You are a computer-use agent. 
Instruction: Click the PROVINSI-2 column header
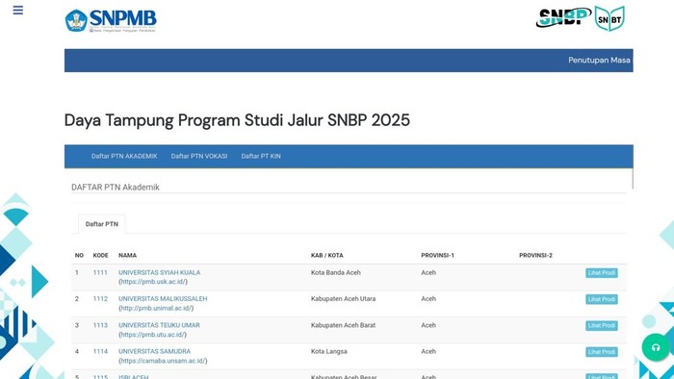(x=535, y=255)
